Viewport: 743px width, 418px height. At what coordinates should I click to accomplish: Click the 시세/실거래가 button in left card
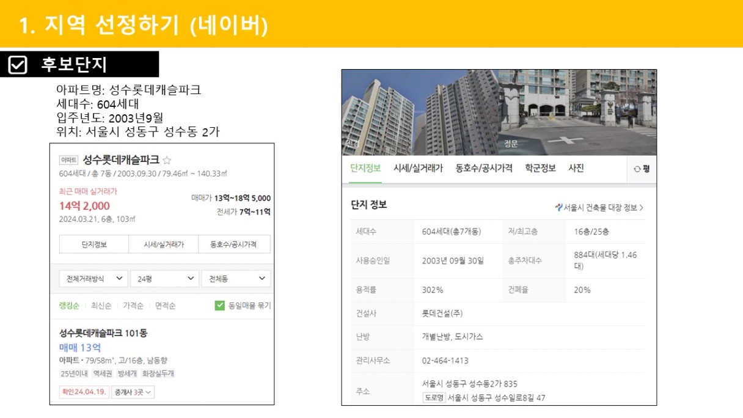164,244
